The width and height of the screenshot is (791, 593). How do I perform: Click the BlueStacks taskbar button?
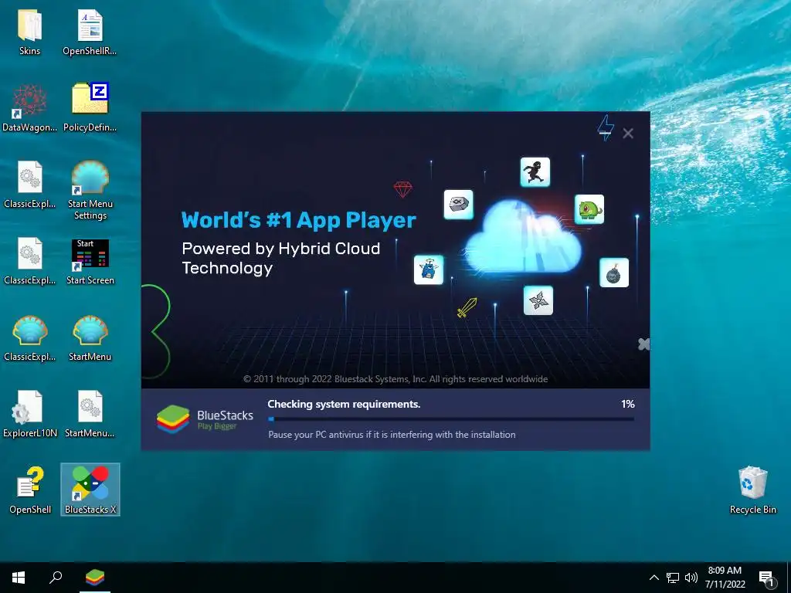click(x=95, y=578)
